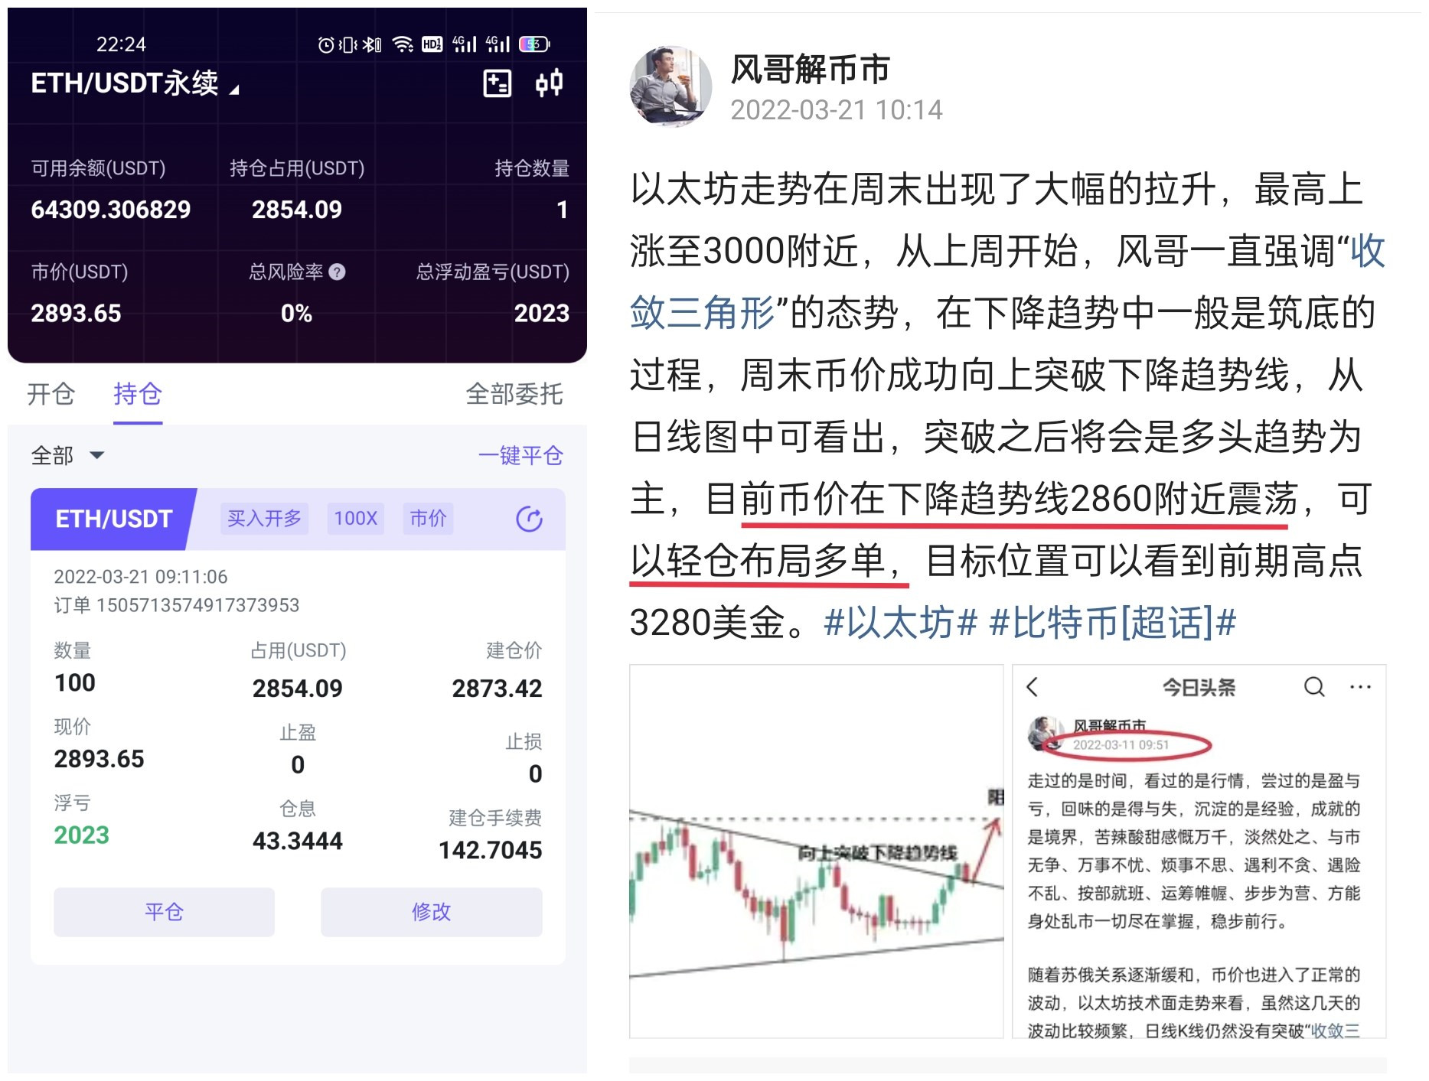1429x1081 pixels.
Task: Select the 持仓 tab
Action: [138, 393]
